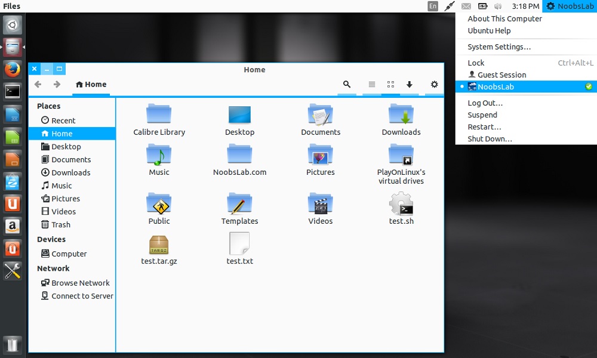Open Ubuntu Software Center launcher icon
The image size is (597, 358).
tap(12, 182)
